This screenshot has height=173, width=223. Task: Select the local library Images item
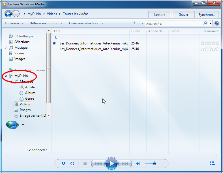click(20, 59)
